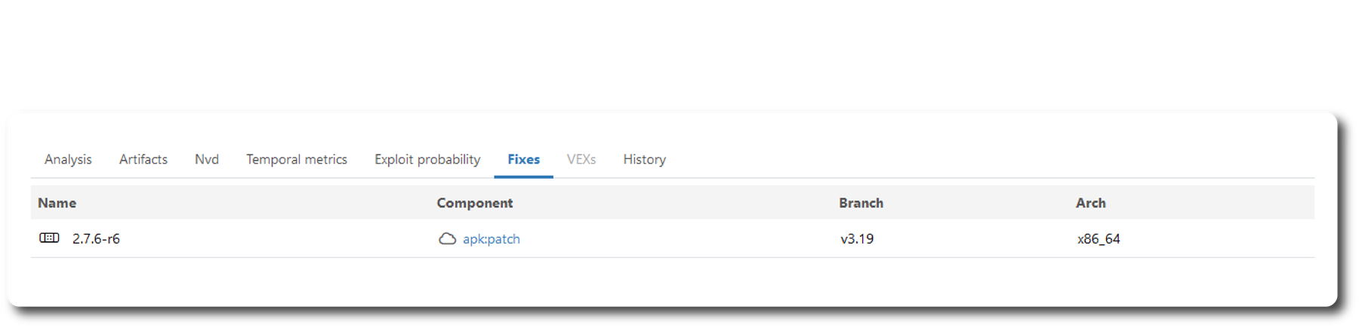Click blank tab strip right of History
This screenshot has height=328, width=1359.
pos(981,159)
